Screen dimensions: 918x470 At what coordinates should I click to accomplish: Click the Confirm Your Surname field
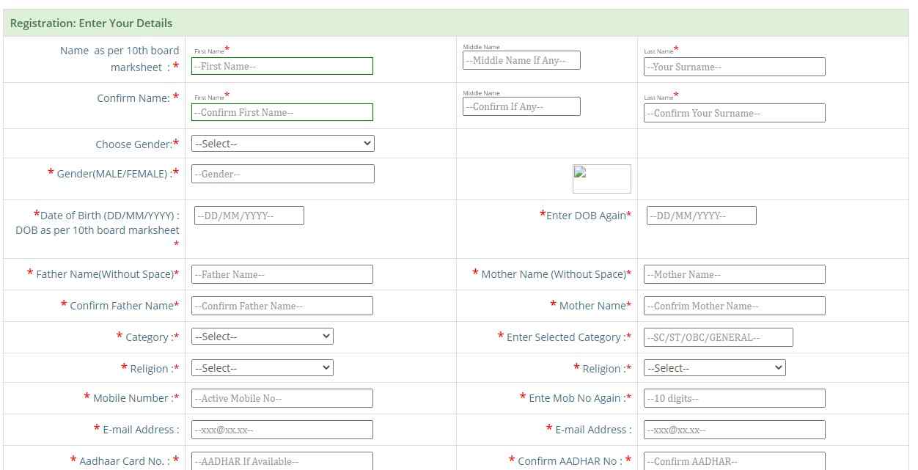[x=734, y=113]
